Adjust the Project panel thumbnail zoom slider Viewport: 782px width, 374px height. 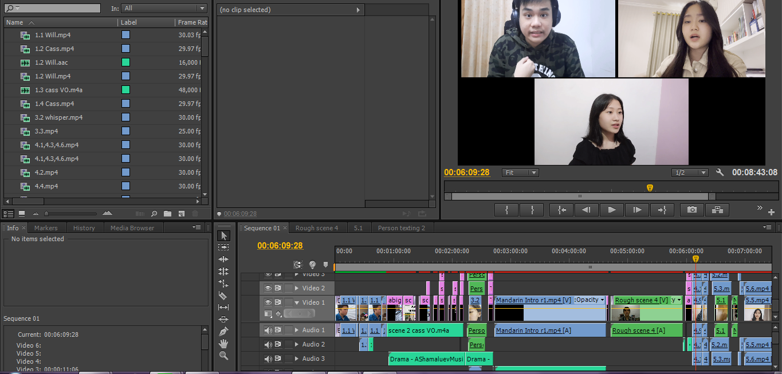pyautogui.click(x=47, y=214)
